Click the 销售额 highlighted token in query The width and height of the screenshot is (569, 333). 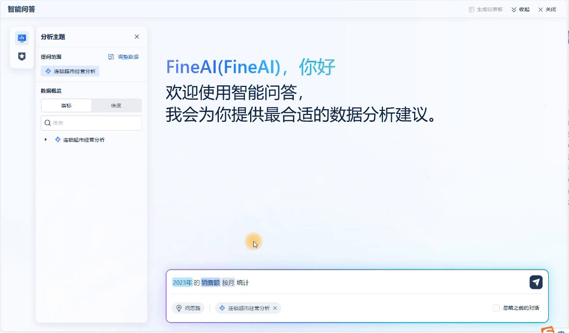coord(211,283)
